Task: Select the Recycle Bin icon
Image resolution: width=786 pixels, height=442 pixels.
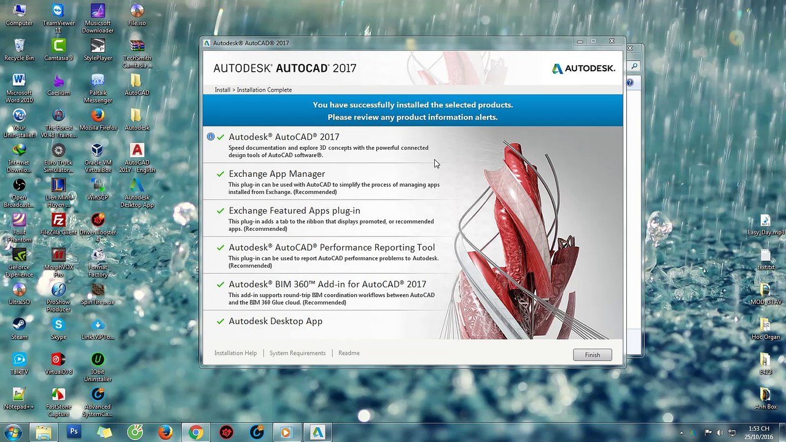Action: point(19,50)
